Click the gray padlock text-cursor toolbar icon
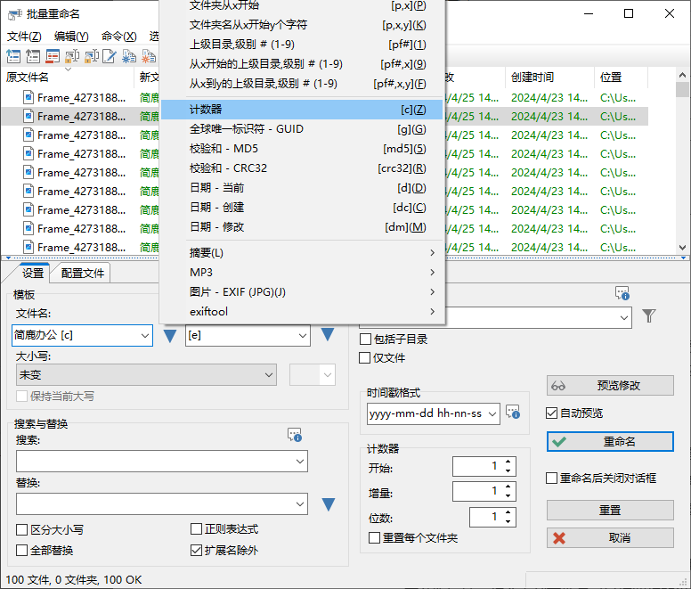This screenshot has width=691, height=589. [72, 56]
